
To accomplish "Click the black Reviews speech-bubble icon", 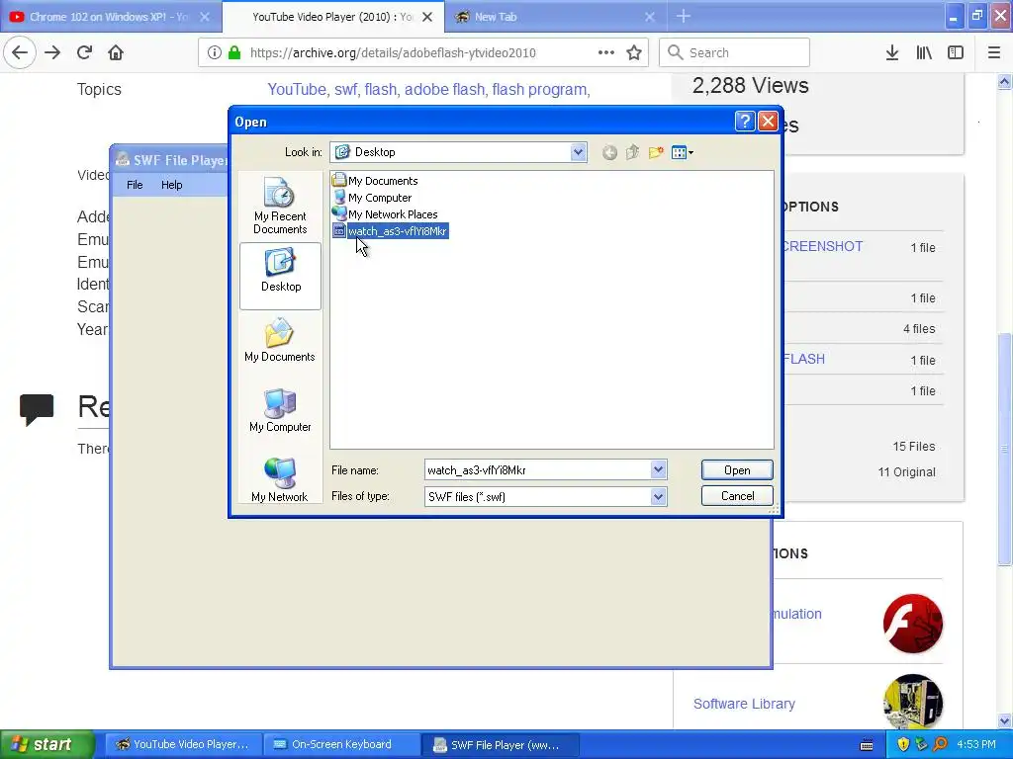I will point(37,409).
